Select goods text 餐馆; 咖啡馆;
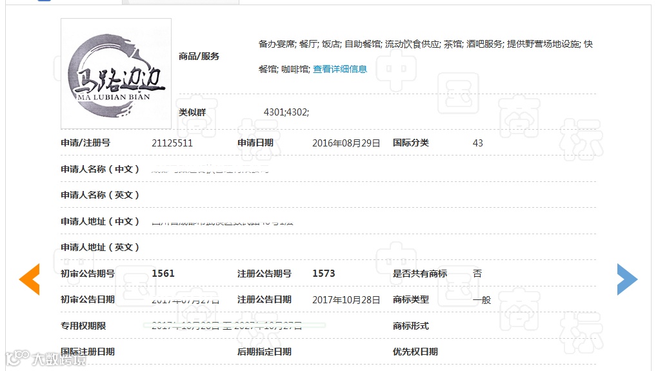The width and height of the screenshot is (658, 371). click(284, 69)
